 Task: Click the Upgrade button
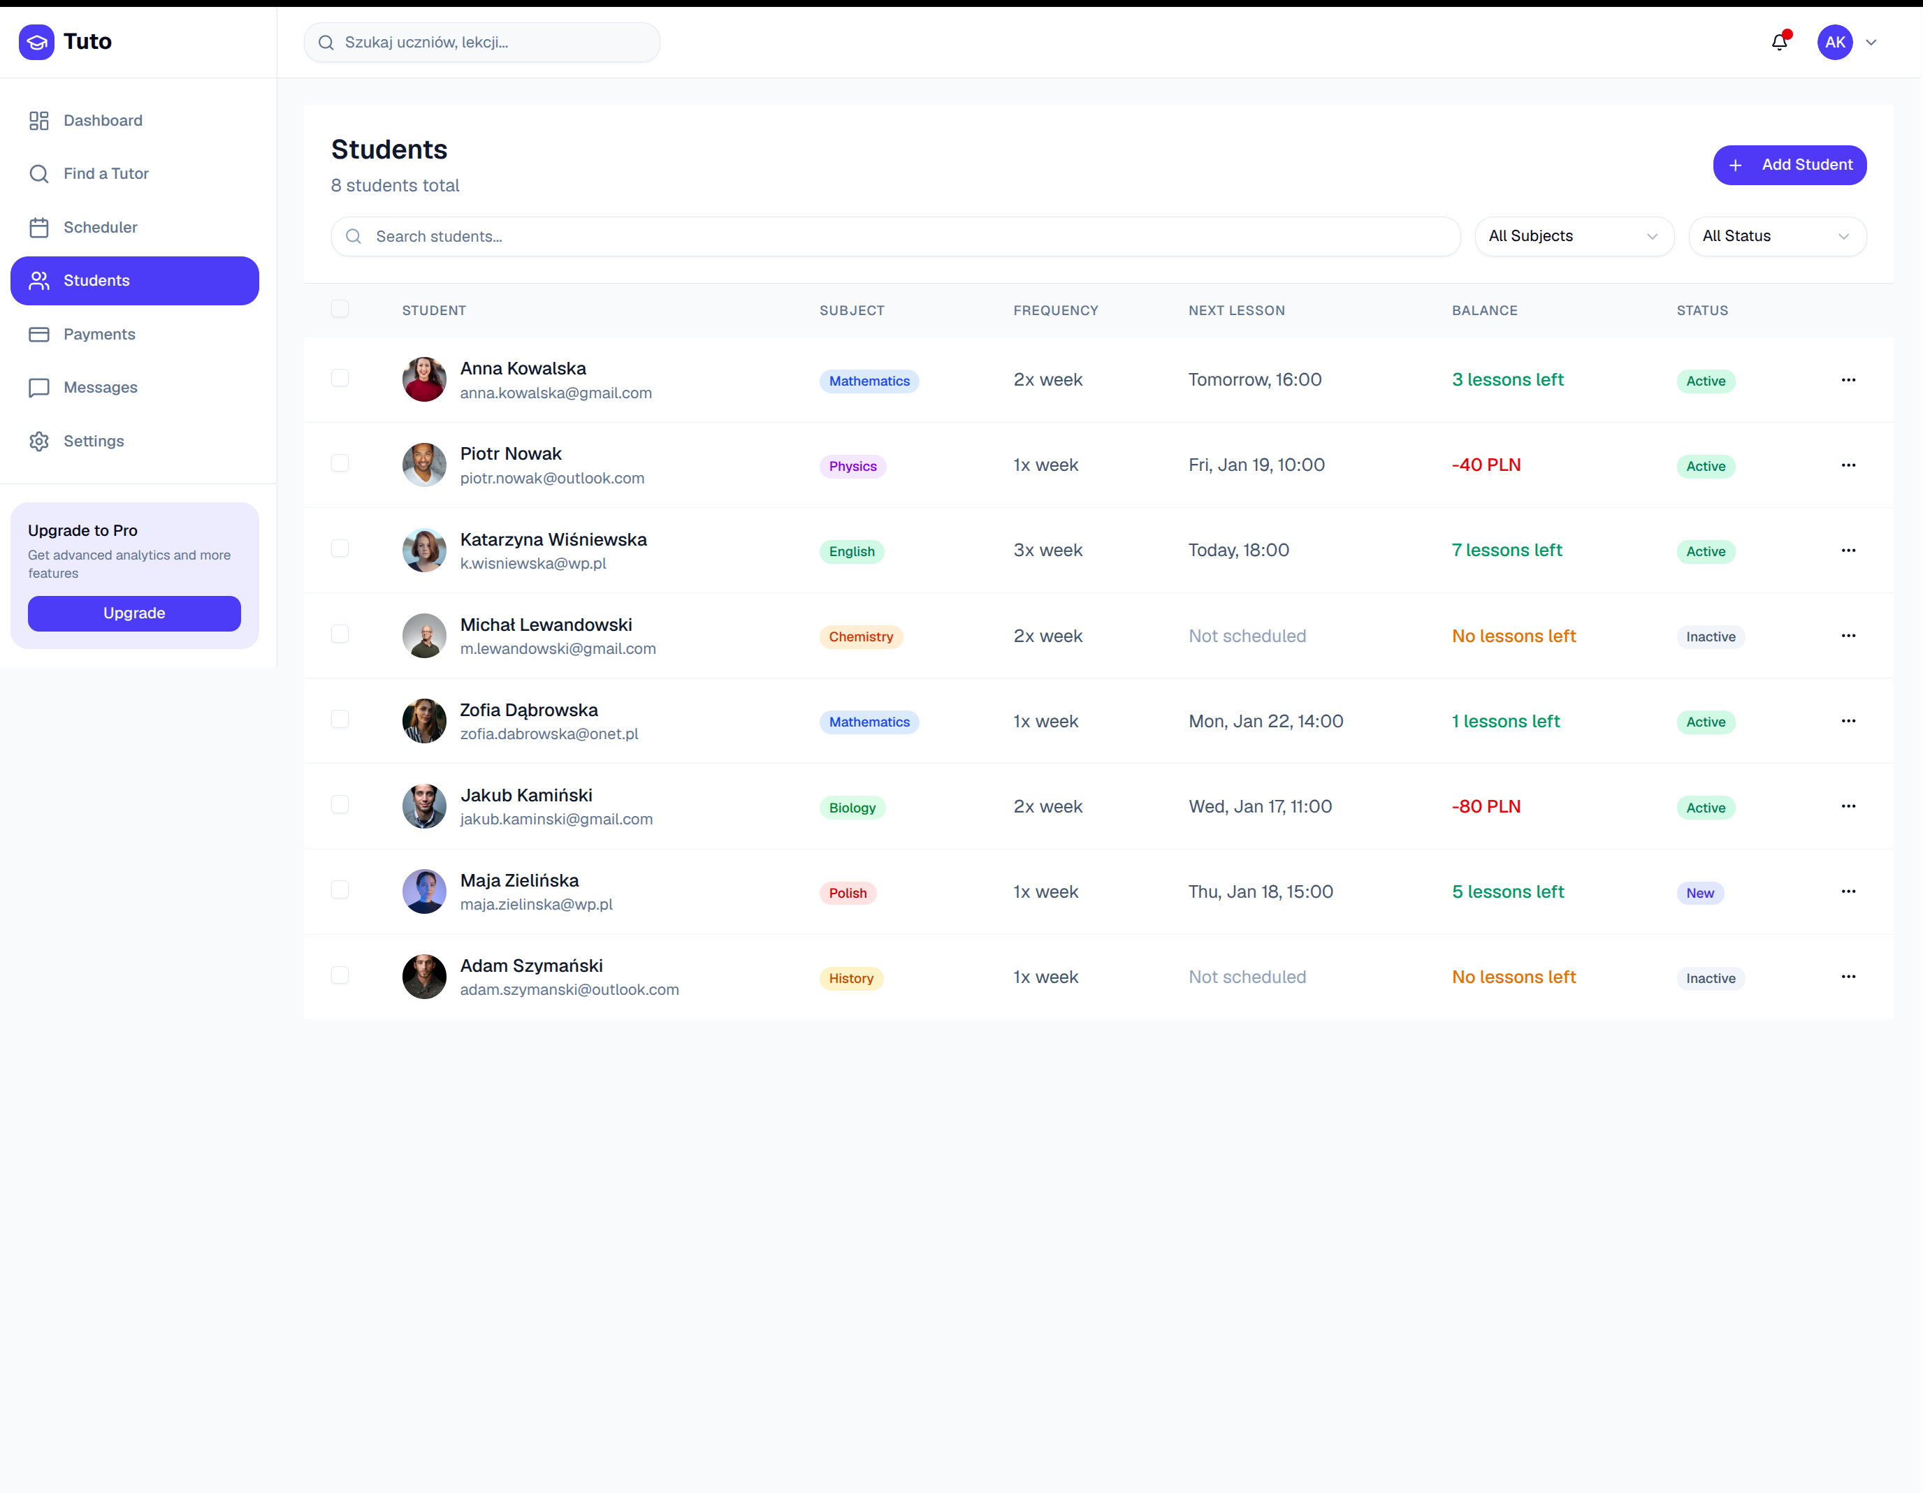pyautogui.click(x=134, y=613)
